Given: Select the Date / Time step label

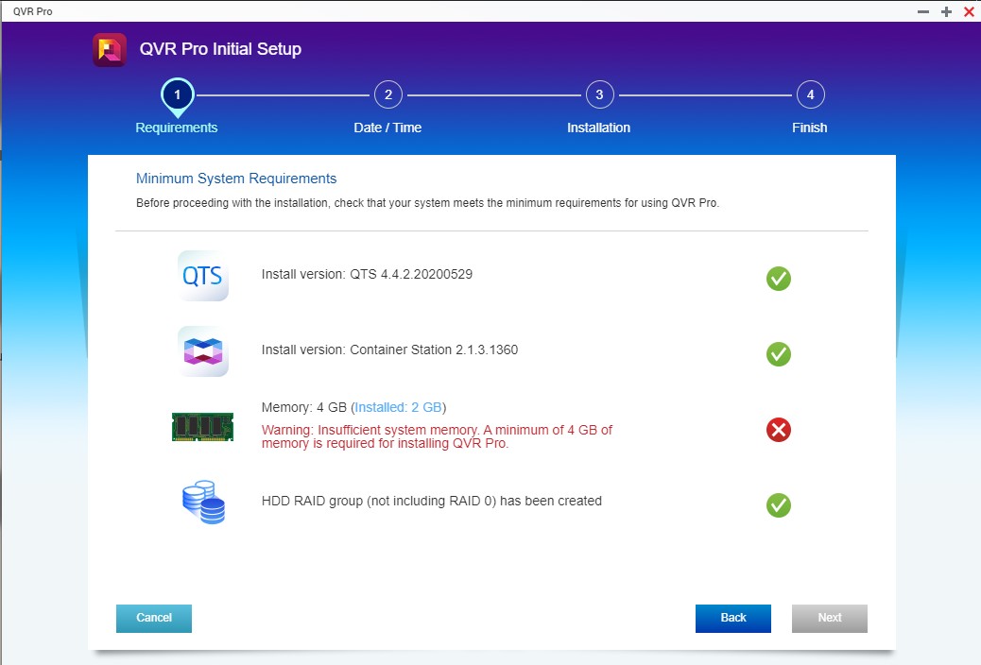Looking at the screenshot, I should [387, 127].
